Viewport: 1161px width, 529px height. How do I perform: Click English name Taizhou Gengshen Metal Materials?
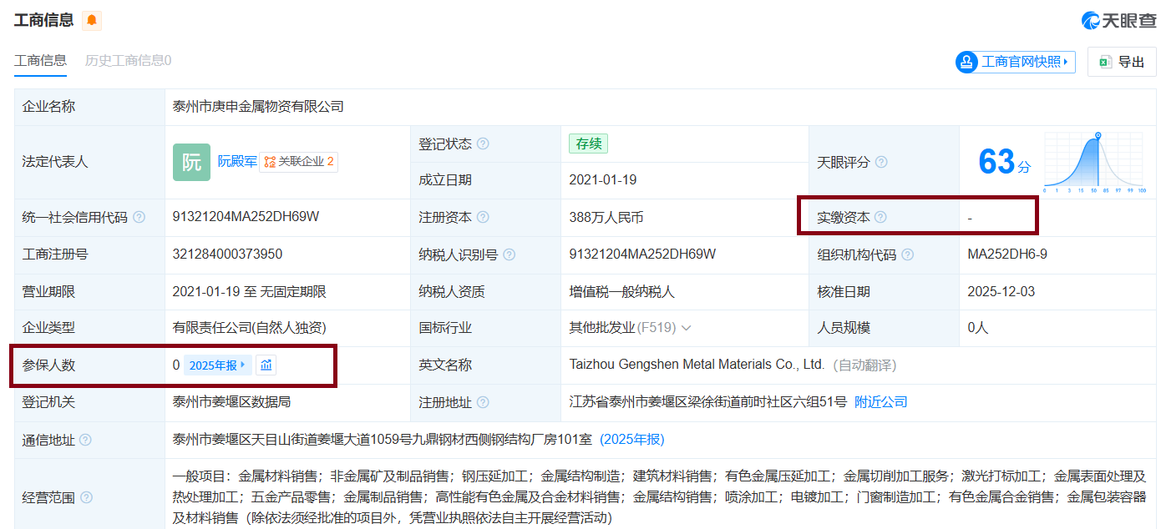click(x=697, y=365)
